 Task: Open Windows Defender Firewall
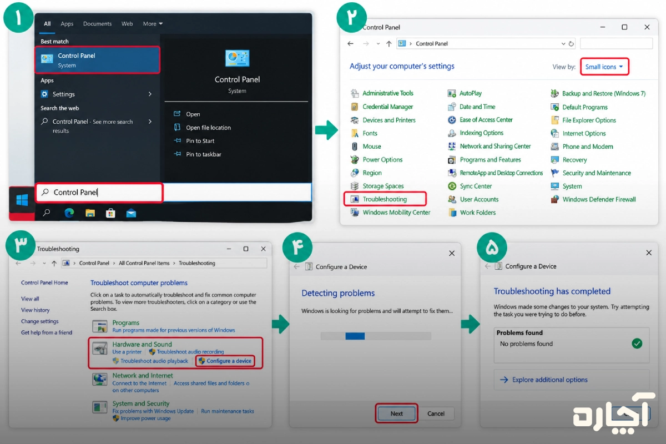pyautogui.click(x=599, y=199)
